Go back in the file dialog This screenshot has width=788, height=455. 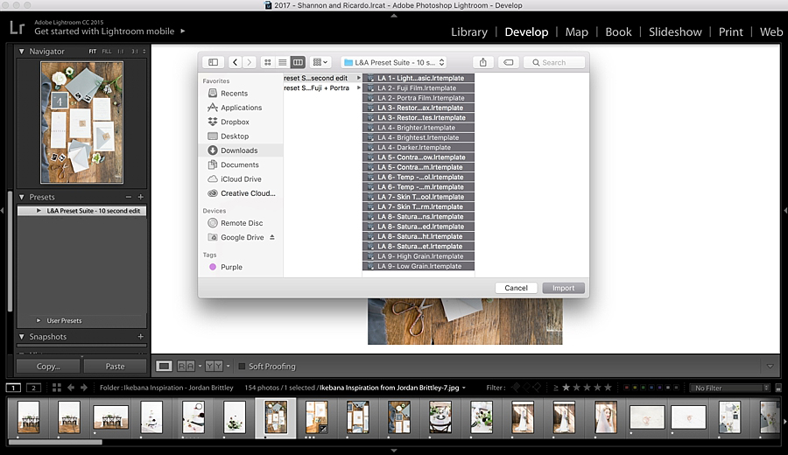click(x=235, y=62)
